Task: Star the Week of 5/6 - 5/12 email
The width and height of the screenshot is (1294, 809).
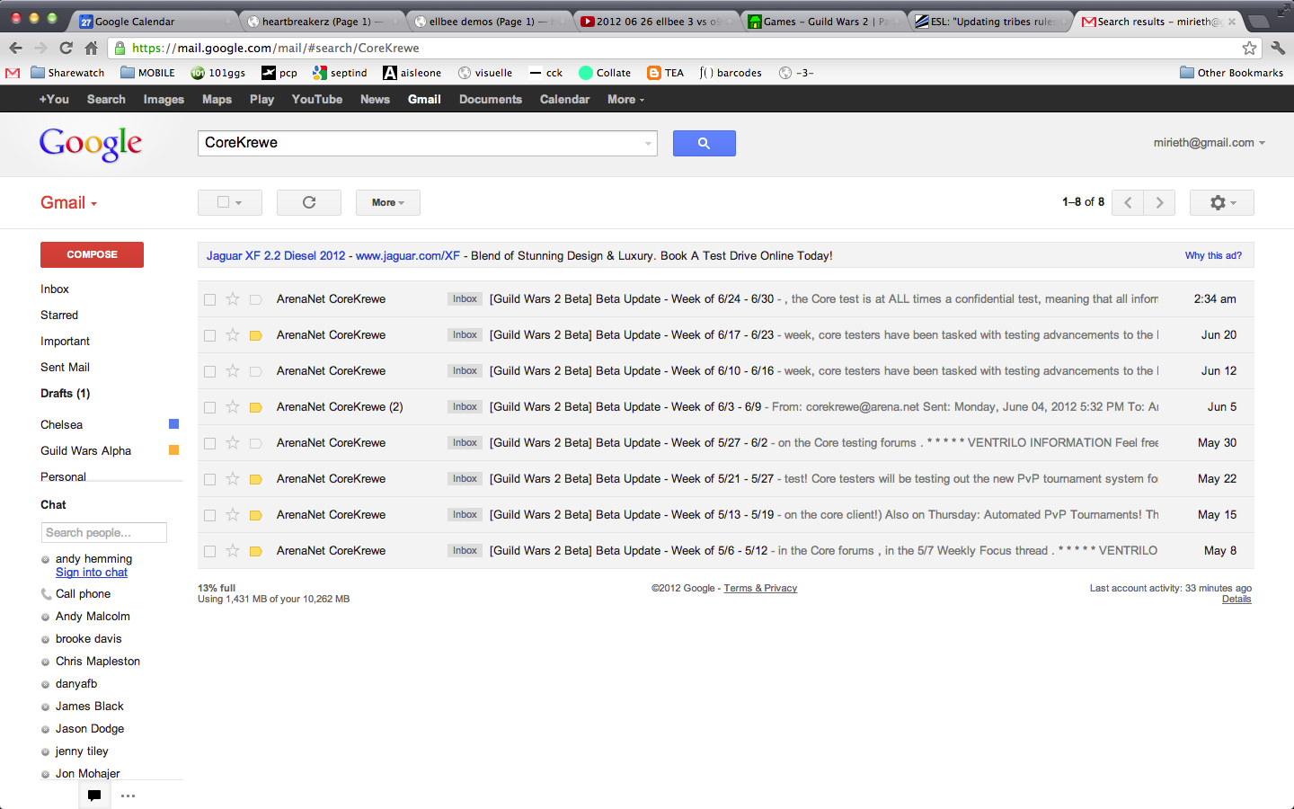Action: click(x=233, y=550)
